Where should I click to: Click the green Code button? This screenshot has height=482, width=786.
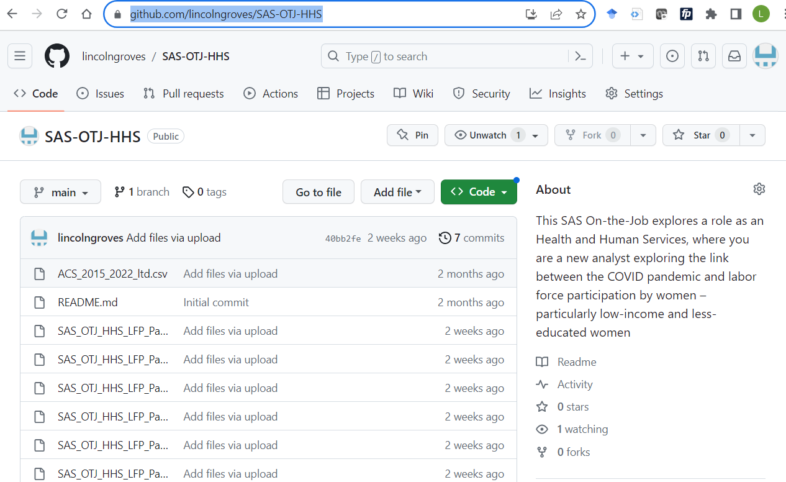pyautogui.click(x=479, y=192)
